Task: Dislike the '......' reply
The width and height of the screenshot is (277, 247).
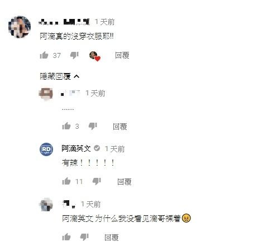Action: 93,126
